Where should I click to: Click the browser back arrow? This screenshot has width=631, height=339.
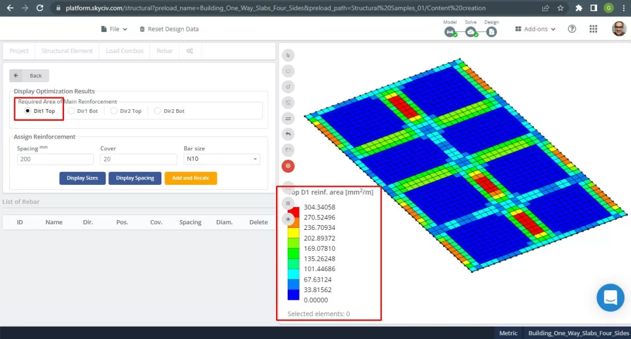[10, 8]
